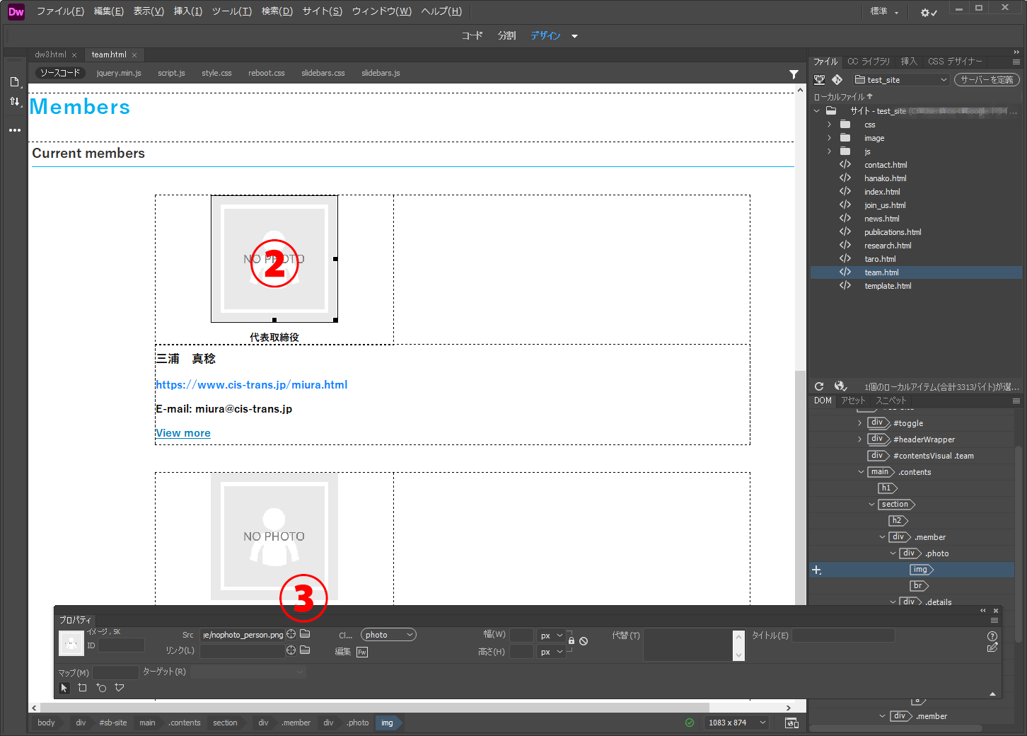This screenshot has height=736, width=1027.
Task: Switch to the CC ライブラリ panel tab
Action: 869,62
